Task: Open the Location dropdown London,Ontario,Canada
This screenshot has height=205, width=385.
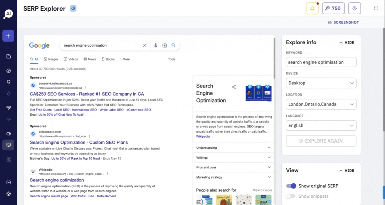Action: click(321, 104)
